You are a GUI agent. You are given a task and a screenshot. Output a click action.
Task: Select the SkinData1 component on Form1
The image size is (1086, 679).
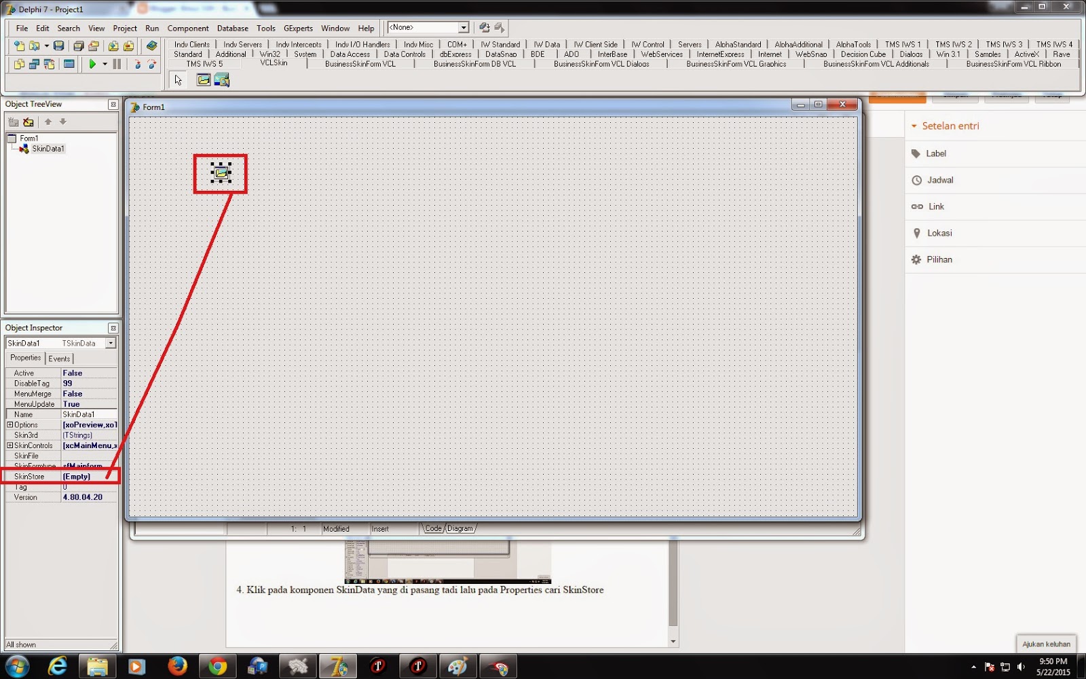221,172
